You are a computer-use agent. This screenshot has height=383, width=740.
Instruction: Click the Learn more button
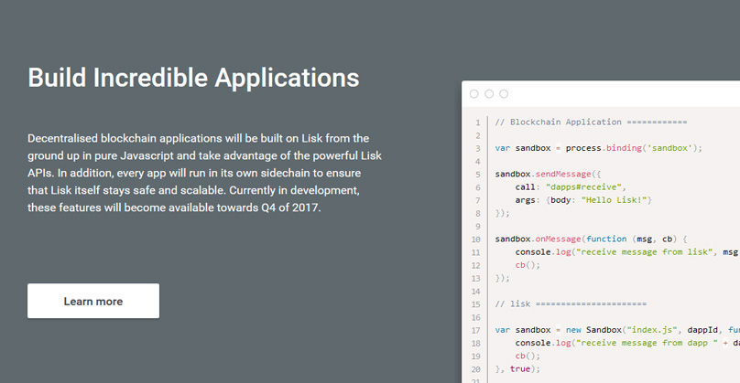point(93,301)
